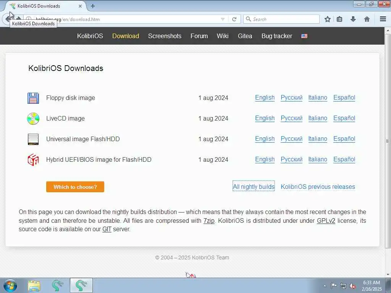Go to KolibriOS home in navigation
Viewport: 391px width, 293px height.
[90, 36]
